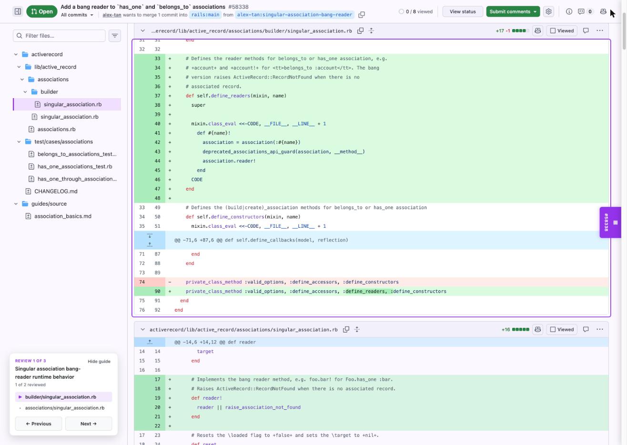627x445 pixels.
Task: Collapse the test/cases/associations folder
Action: [19, 142]
